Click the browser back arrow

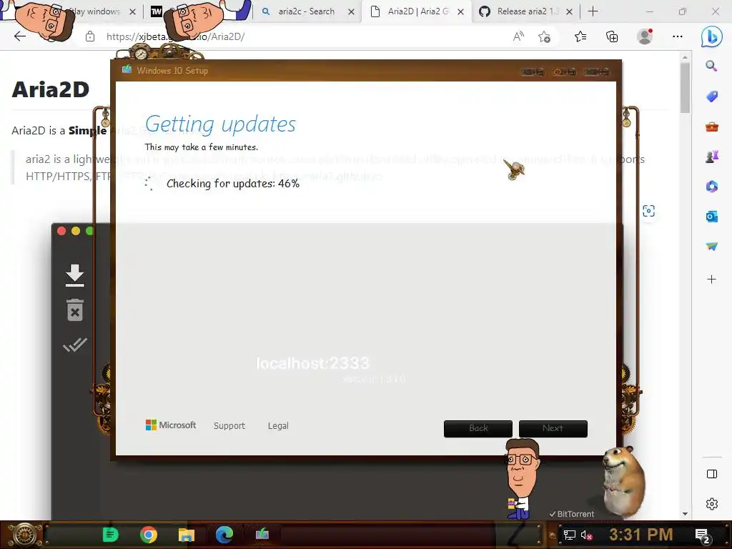(19, 36)
